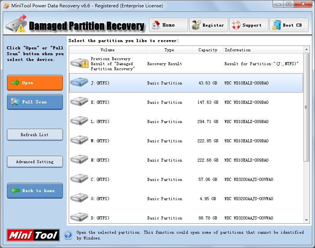Viewport: 315px width, 248px height.
Task: Click the '222.85 GB' capacity cell
Action: click(208, 141)
